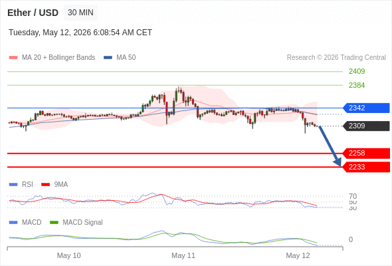Click the 2409 resistance level label
The width and height of the screenshot is (392, 266).
(357, 71)
